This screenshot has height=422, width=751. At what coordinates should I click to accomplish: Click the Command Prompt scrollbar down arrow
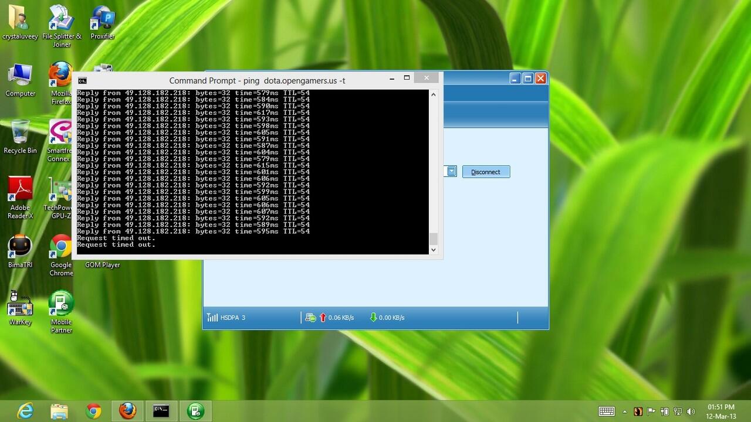434,250
